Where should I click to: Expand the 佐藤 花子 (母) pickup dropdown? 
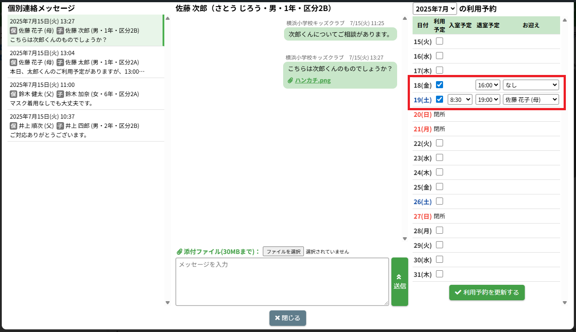pyautogui.click(x=531, y=100)
